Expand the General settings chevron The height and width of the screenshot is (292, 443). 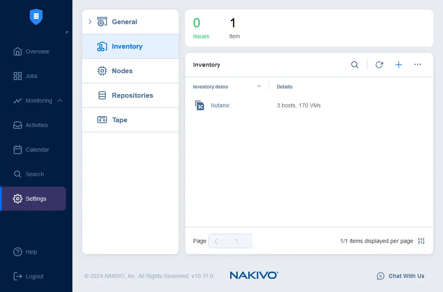point(90,22)
